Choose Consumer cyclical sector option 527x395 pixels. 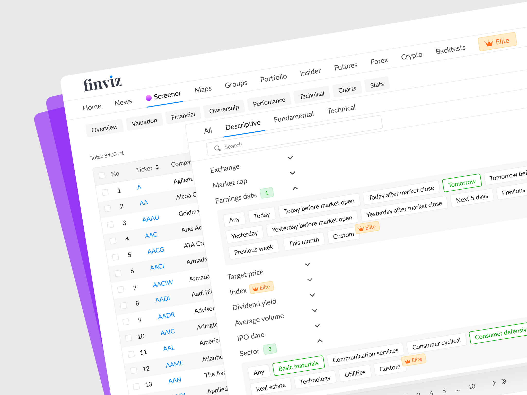pos(436,344)
